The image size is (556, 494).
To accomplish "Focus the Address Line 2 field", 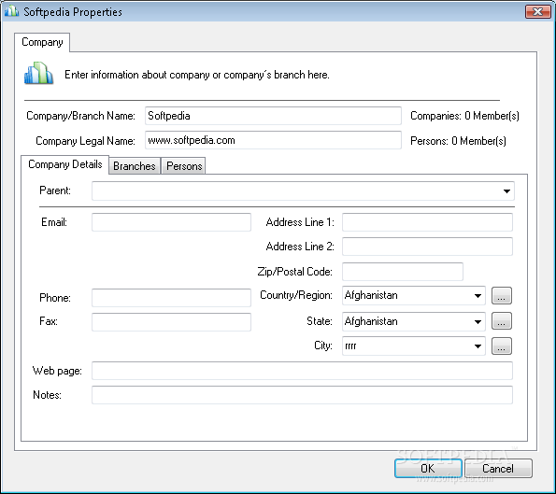I will point(427,247).
